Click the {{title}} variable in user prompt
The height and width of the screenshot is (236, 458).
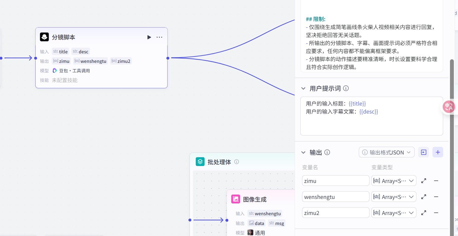coord(357,103)
